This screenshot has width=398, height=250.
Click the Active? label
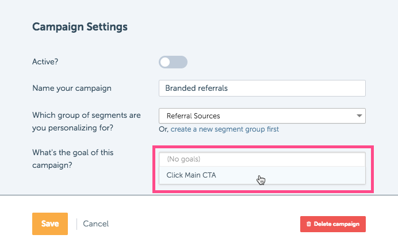(45, 62)
